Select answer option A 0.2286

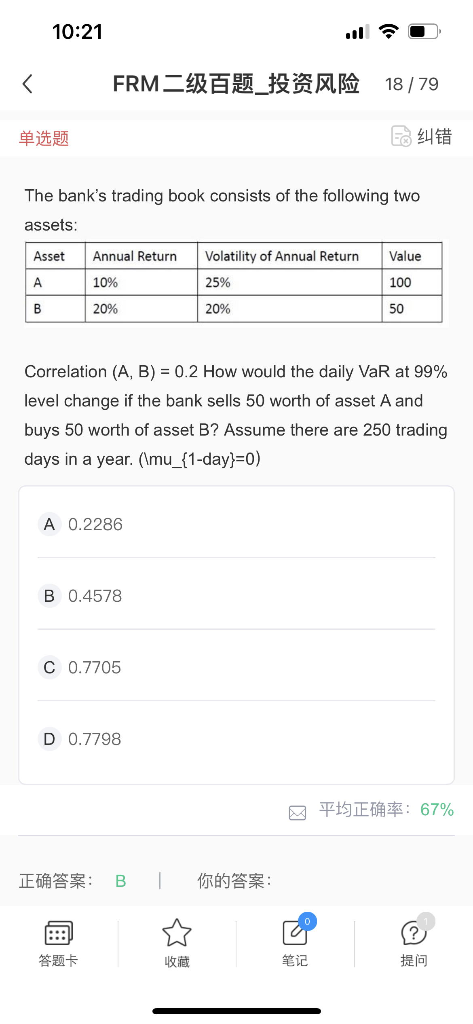click(95, 525)
